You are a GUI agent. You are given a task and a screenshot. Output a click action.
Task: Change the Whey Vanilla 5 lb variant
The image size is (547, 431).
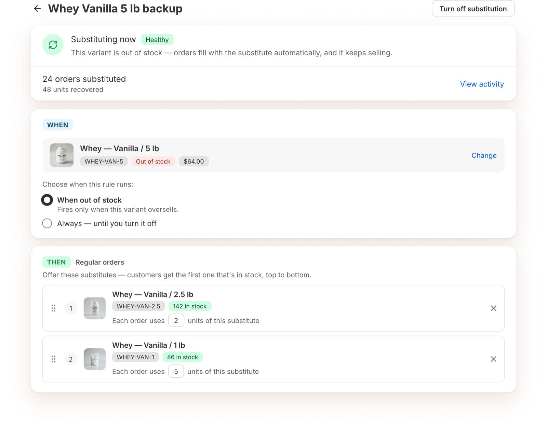(x=484, y=155)
